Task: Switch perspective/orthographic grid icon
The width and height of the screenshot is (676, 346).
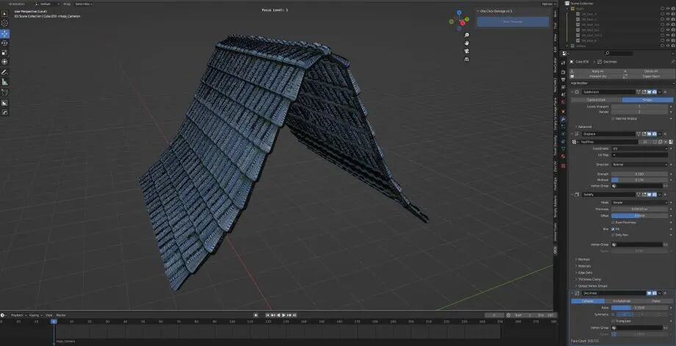Action: tap(467, 60)
